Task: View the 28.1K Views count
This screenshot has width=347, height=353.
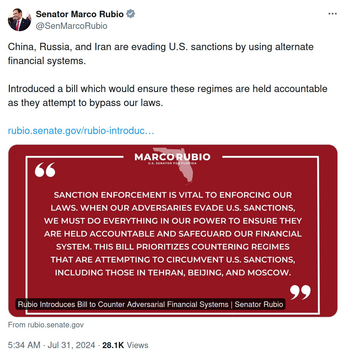Action: 125,345
